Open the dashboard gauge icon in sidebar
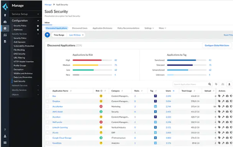 point(5,22)
